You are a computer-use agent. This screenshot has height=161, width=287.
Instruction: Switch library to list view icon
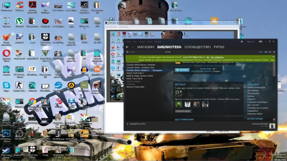(x=270, y=52)
